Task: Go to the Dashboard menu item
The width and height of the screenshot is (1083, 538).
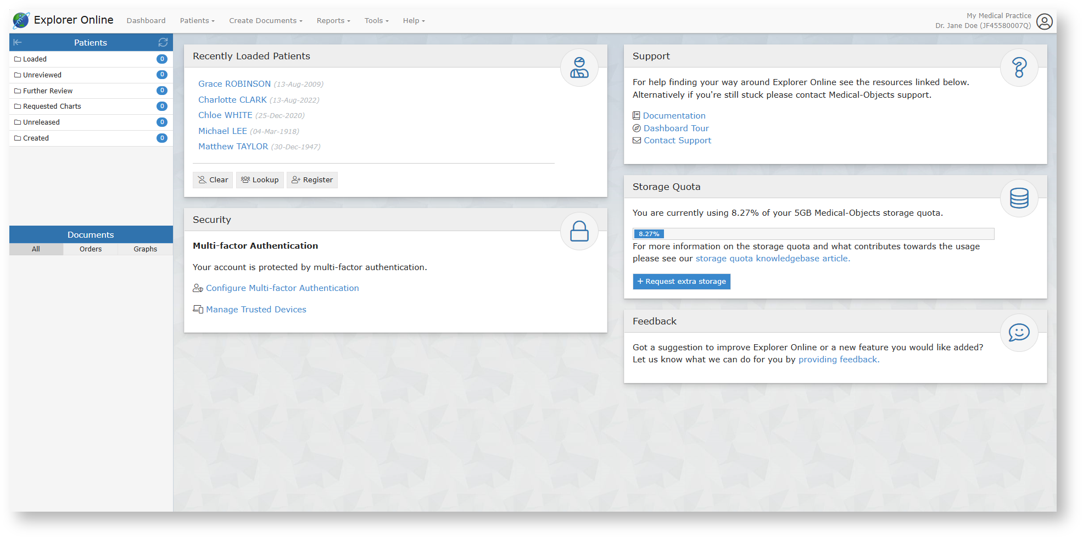Action: coord(146,21)
